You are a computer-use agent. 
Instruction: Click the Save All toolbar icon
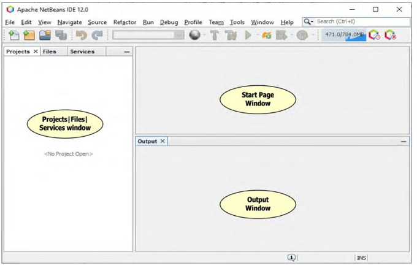(61, 35)
